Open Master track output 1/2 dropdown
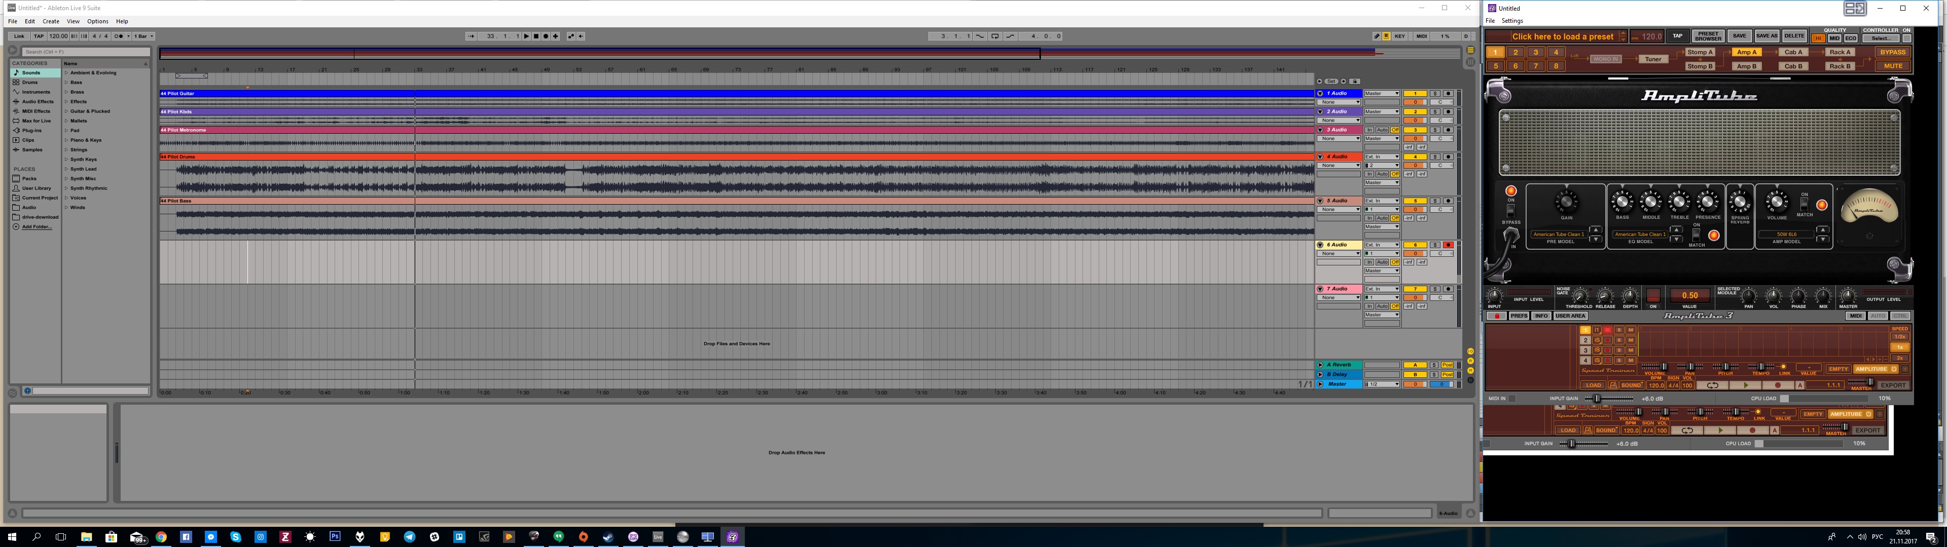The image size is (1947, 547). pyautogui.click(x=1382, y=384)
